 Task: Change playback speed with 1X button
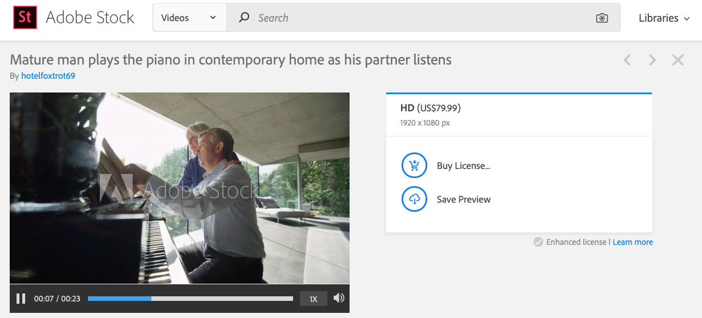314,299
